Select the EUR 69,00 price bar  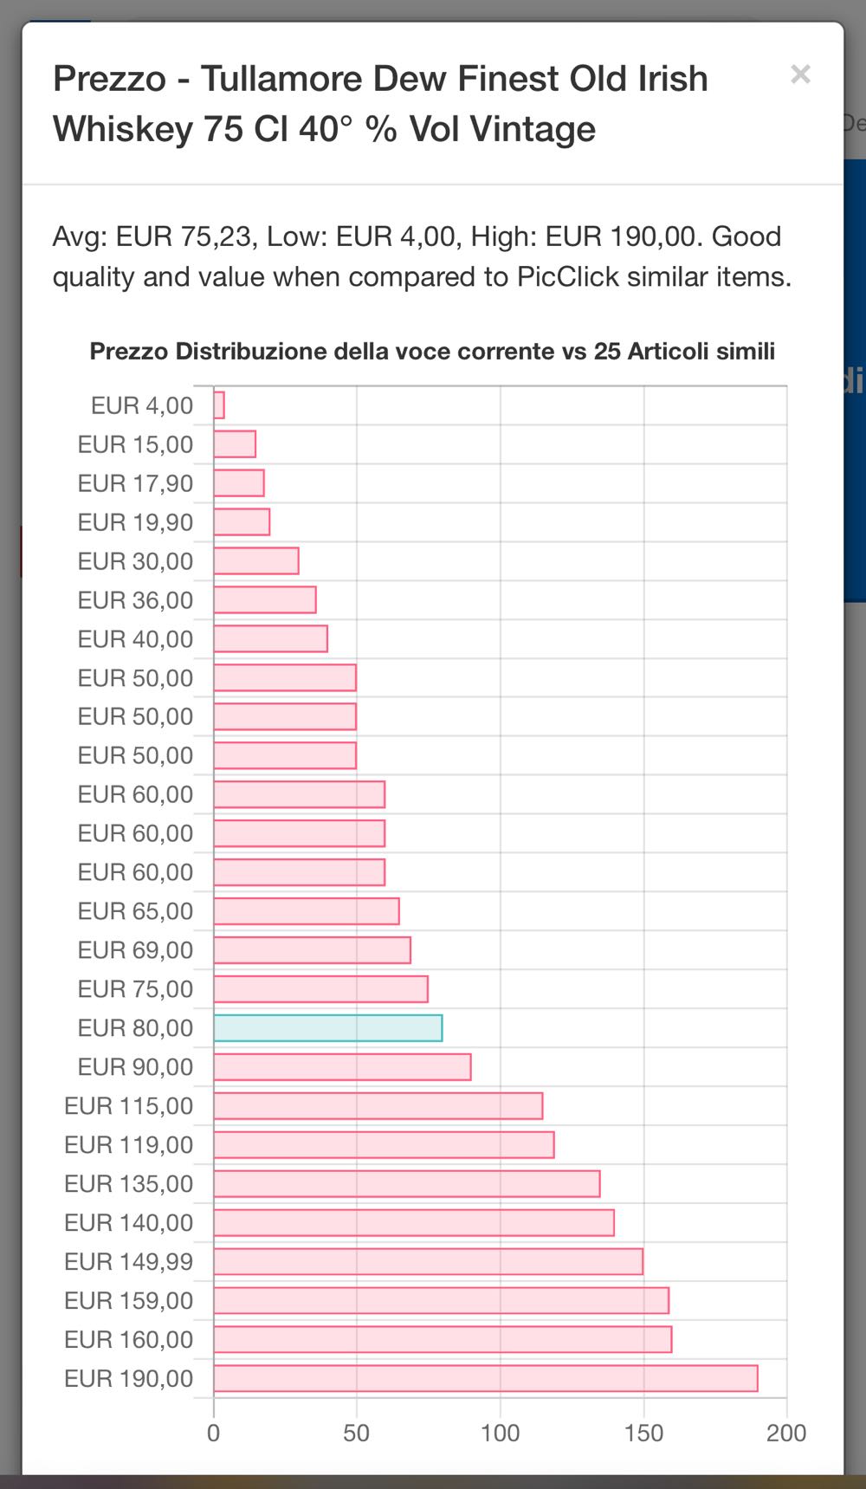pos(312,950)
